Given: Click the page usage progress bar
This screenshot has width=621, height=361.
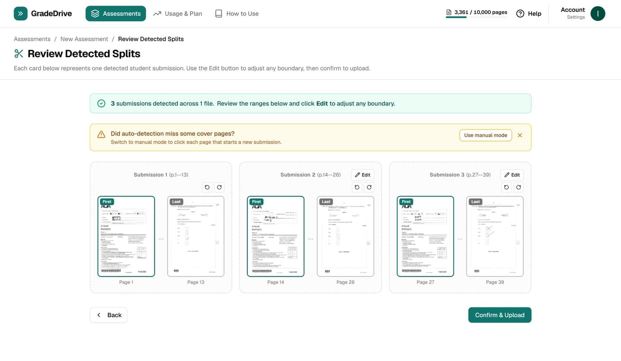Looking at the screenshot, I should coord(477,17).
